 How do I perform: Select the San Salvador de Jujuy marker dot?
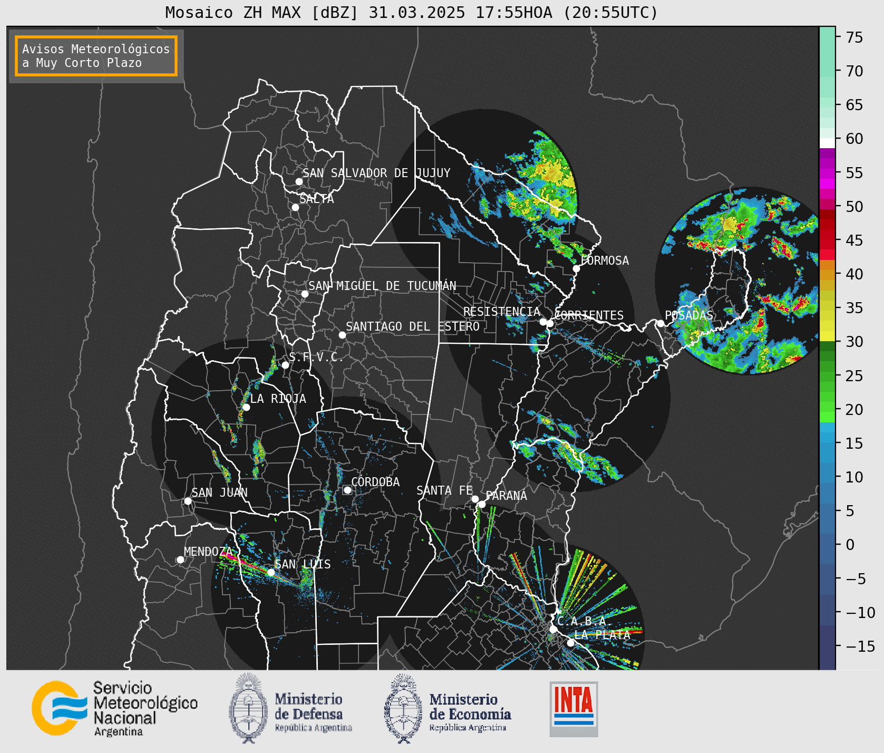point(299,181)
